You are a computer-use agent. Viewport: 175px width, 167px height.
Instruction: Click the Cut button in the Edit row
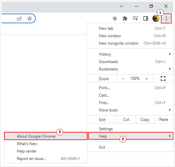126,120
